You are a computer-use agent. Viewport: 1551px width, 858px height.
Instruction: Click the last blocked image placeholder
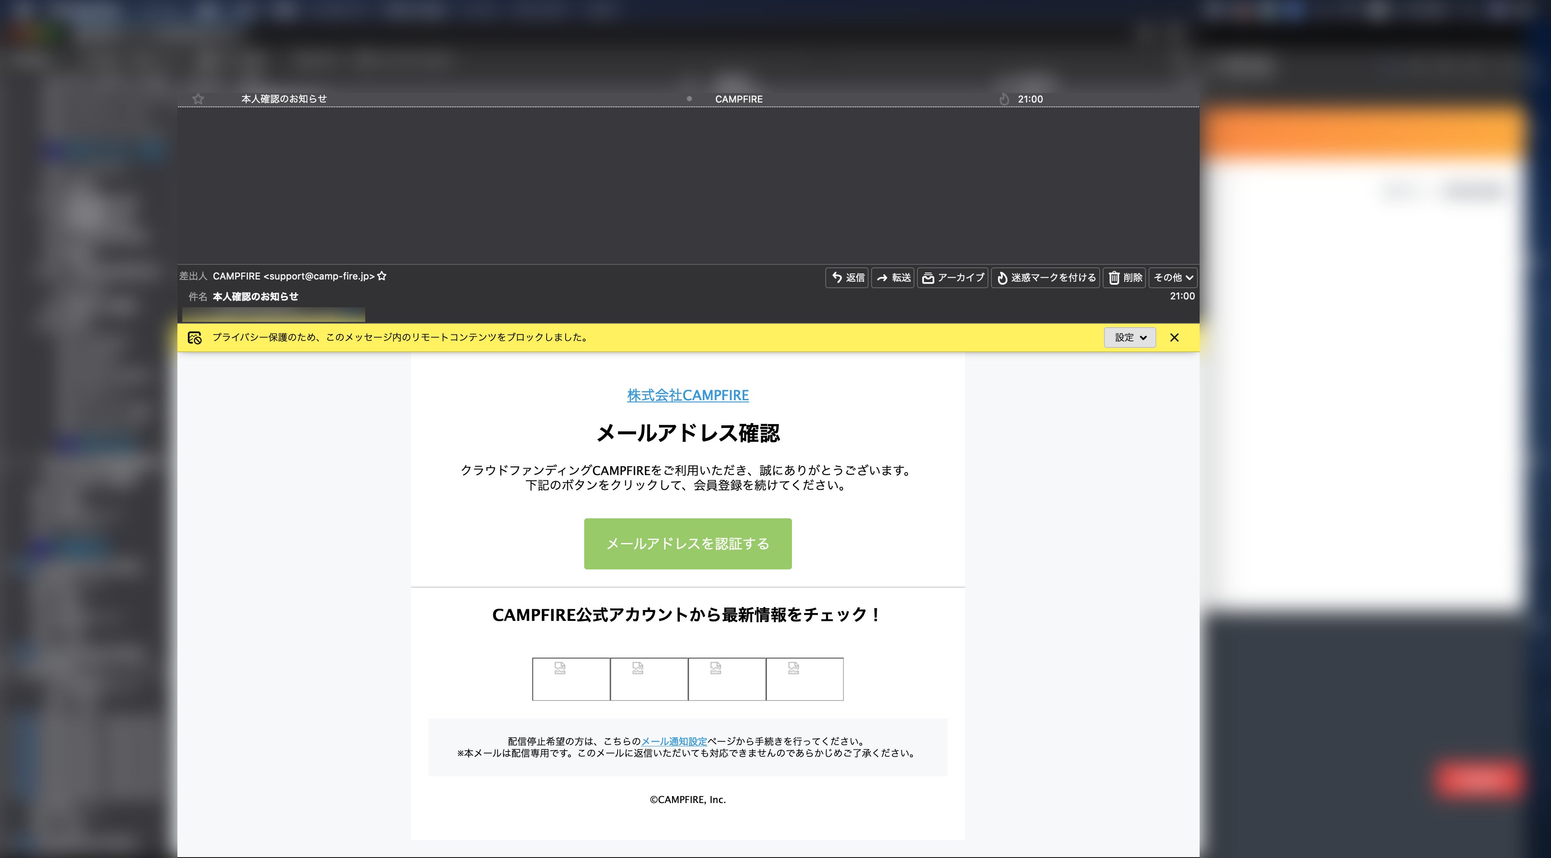point(804,679)
